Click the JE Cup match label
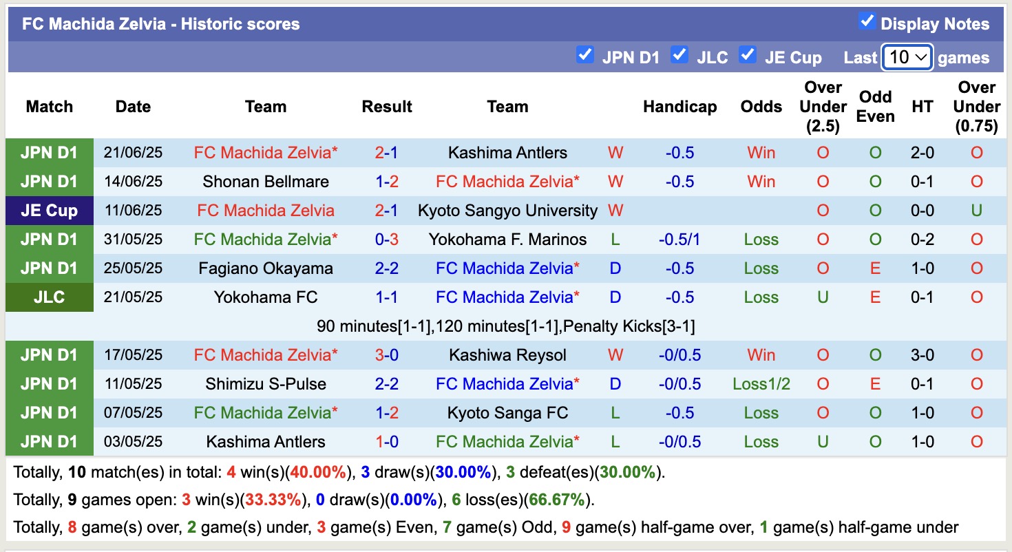The image size is (1012, 552). [x=49, y=211]
